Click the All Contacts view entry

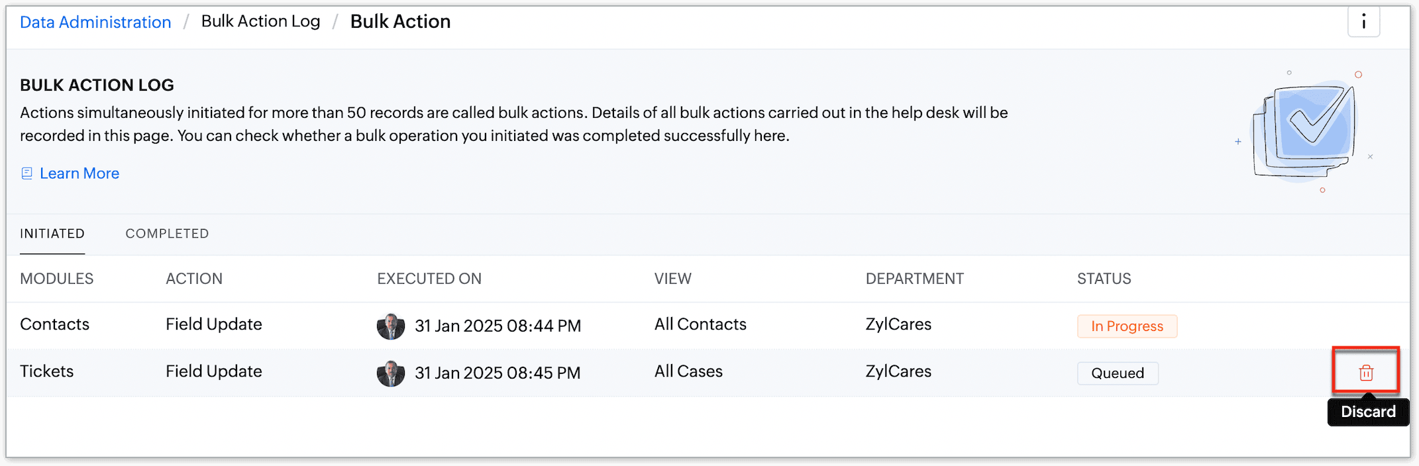tap(700, 324)
